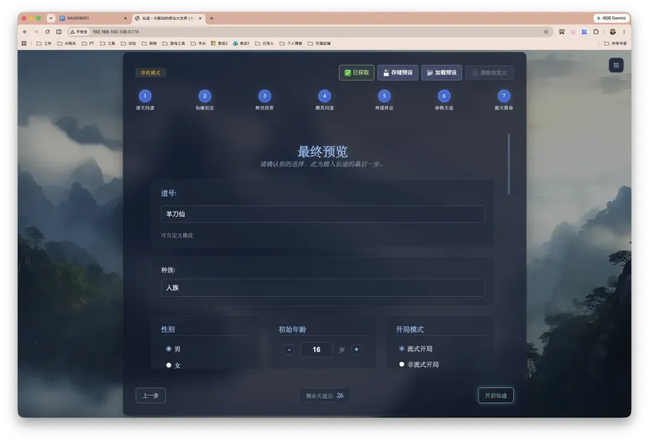This screenshot has width=649, height=441.
Task: Open the 购物 bookmark folder
Action: tap(149, 43)
